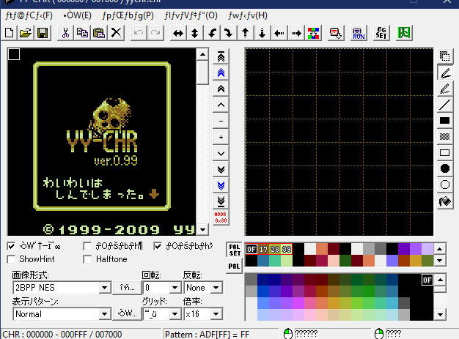Click the palette set scroll up arrow
This screenshot has height=339, width=459.
tap(440, 249)
